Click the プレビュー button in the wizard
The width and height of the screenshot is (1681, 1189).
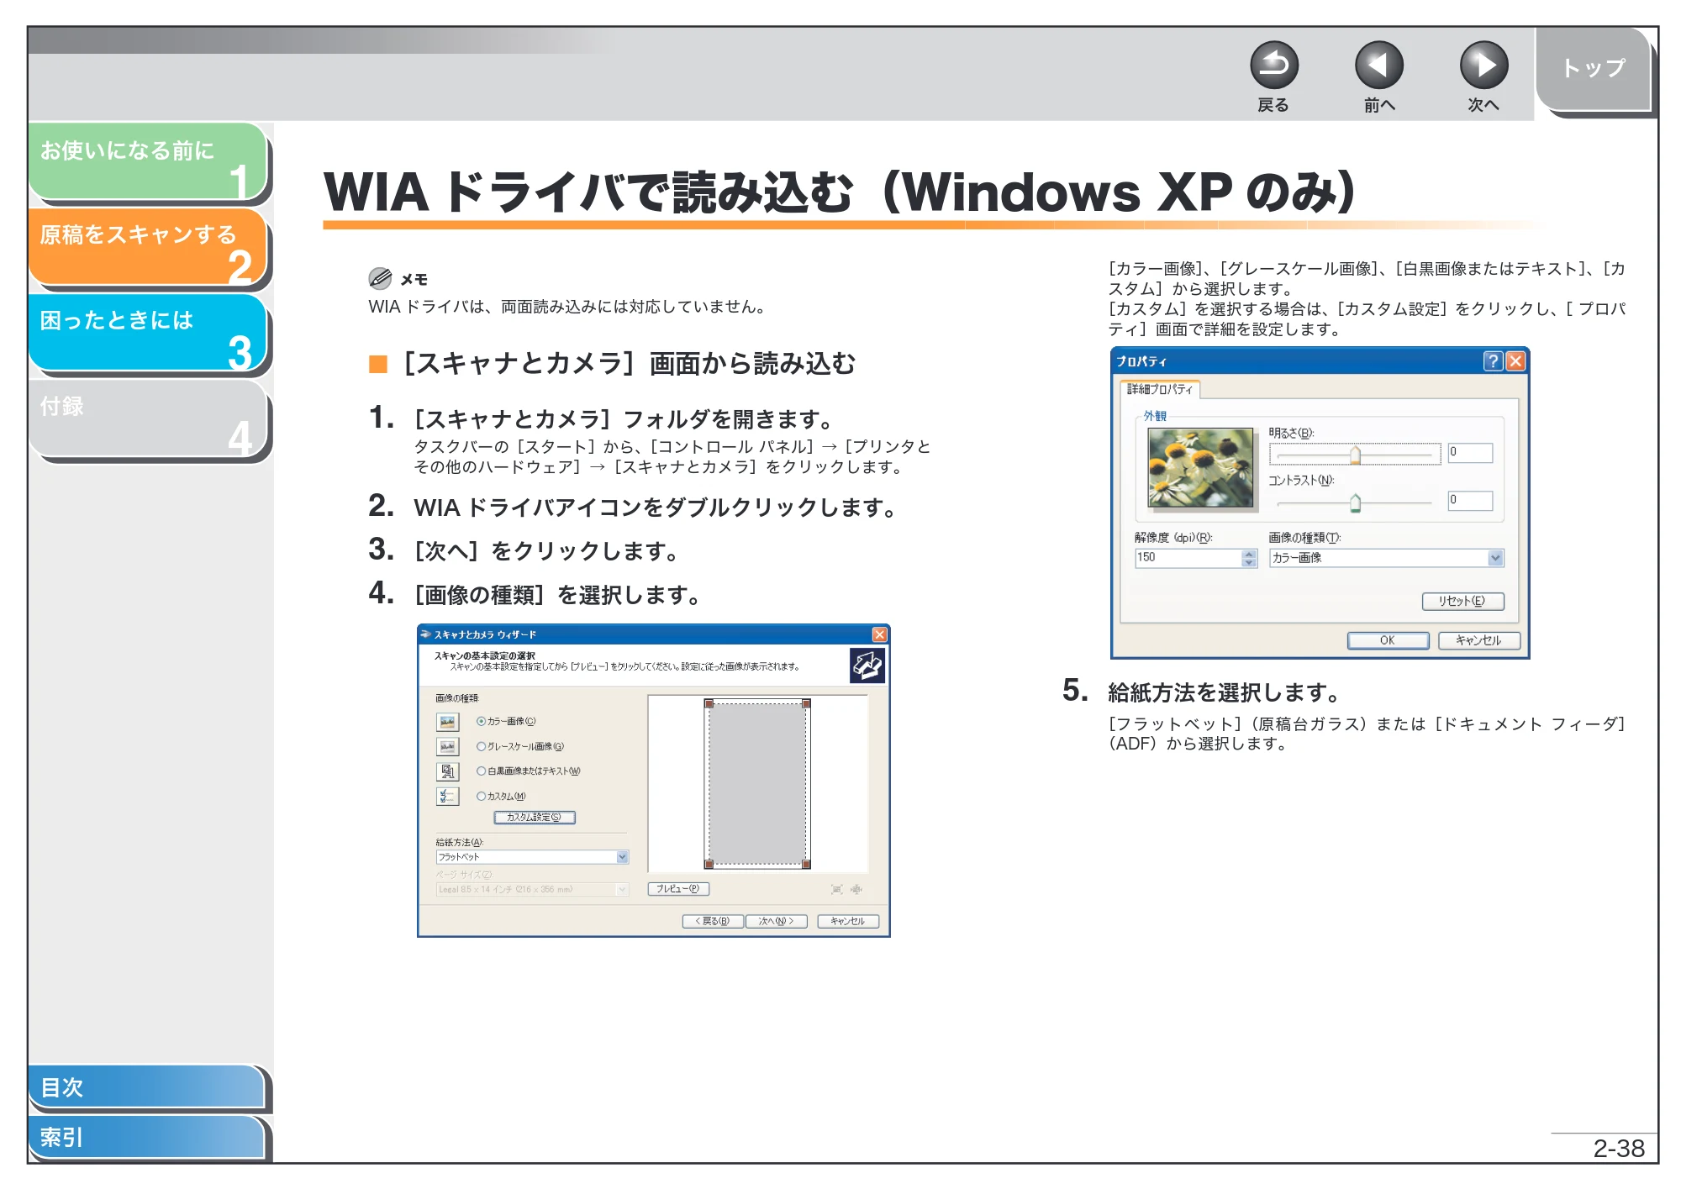[678, 888]
